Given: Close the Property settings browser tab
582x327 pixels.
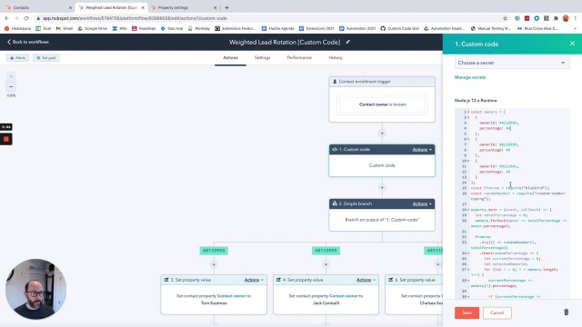Looking at the screenshot, I should (215, 8).
